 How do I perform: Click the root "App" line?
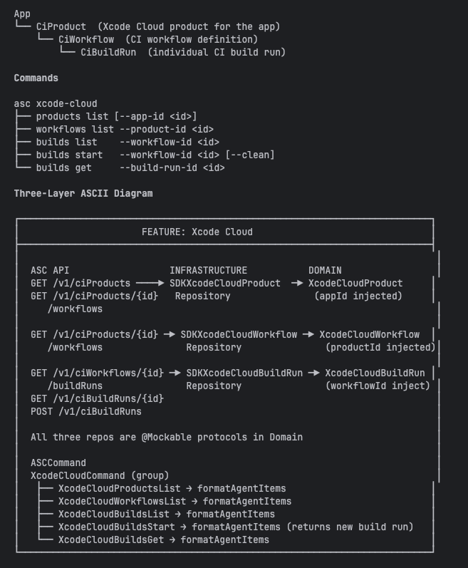point(22,14)
